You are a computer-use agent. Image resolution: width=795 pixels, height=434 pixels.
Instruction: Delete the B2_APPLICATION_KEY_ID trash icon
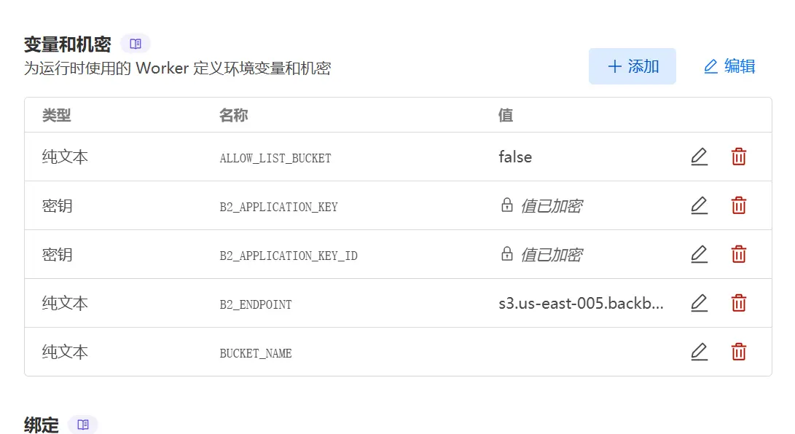point(739,254)
